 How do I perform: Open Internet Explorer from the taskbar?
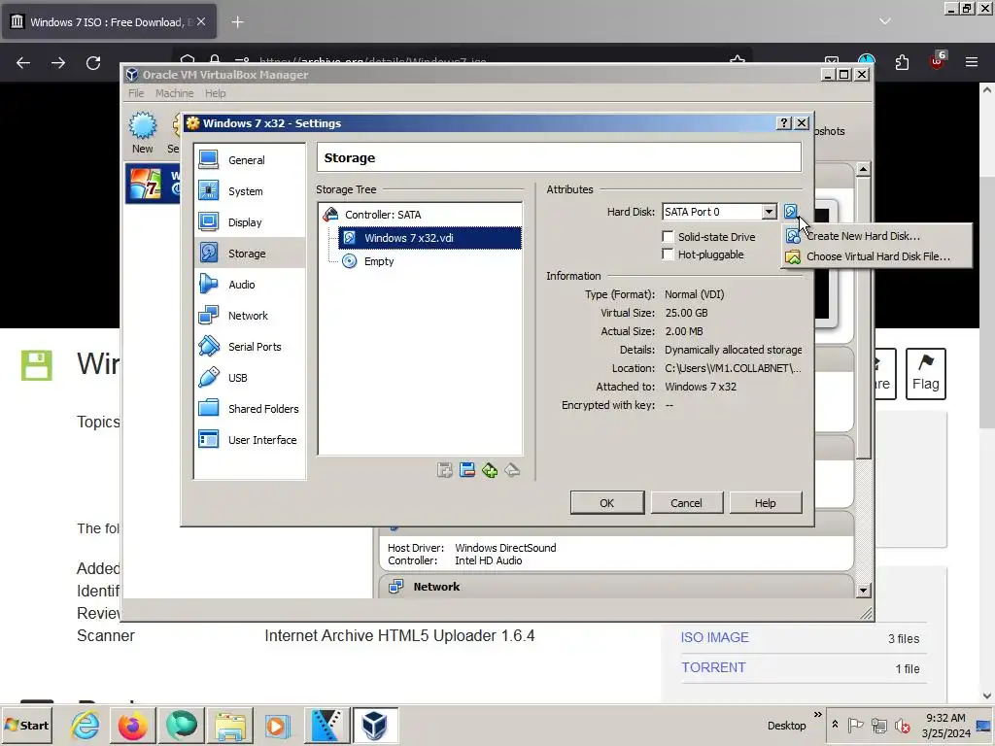click(x=86, y=725)
